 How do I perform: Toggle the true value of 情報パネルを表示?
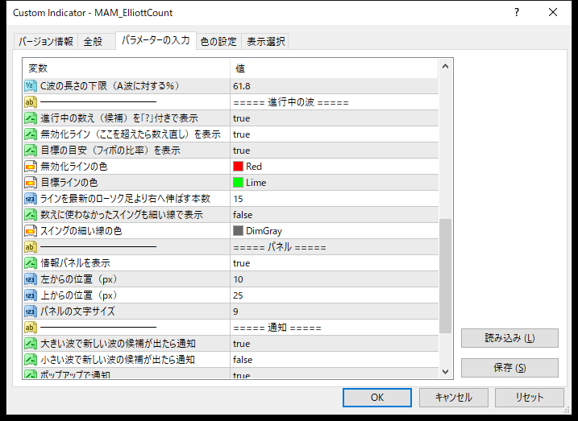(242, 263)
